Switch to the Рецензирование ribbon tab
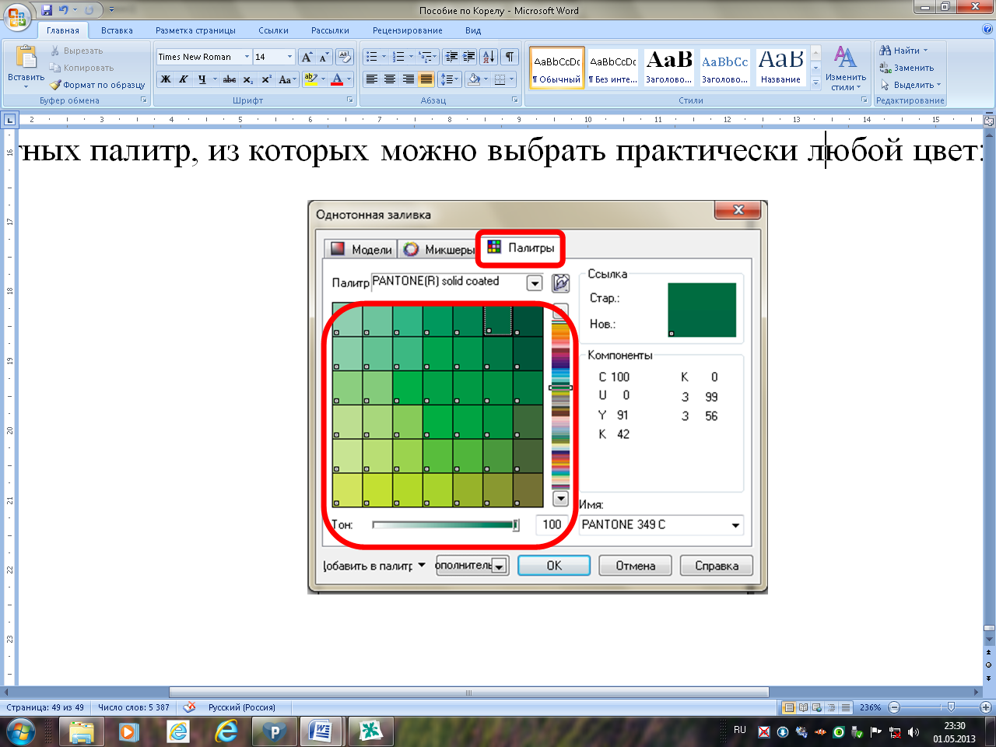Image resolution: width=996 pixels, height=747 pixels. click(407, 30)
